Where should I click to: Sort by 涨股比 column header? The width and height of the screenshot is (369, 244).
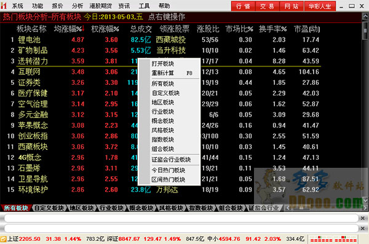208,29
